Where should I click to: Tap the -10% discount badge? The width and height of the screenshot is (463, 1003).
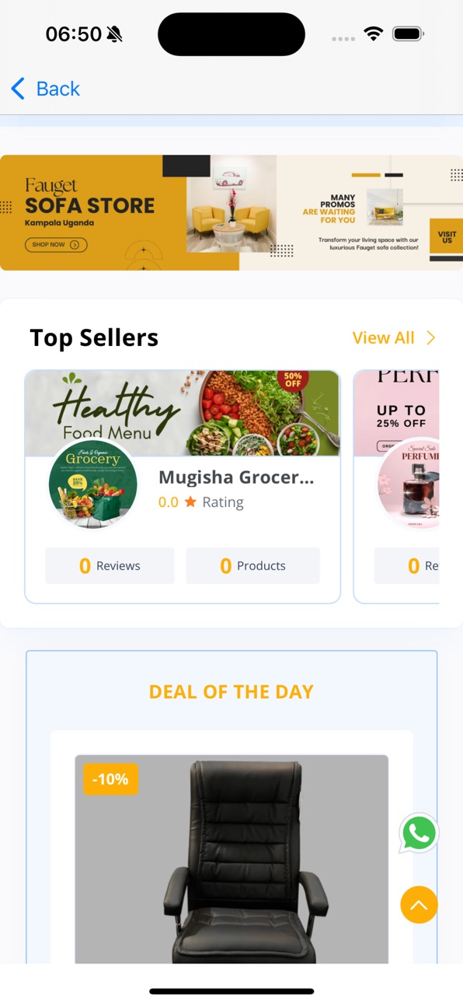[111, 778]
